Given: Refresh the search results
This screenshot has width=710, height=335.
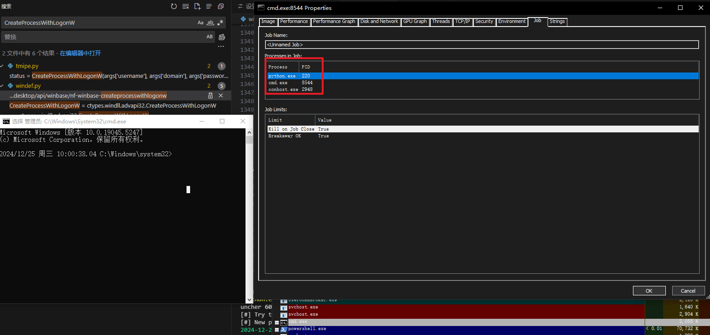Looking at the screenshot, I should [174, 6].
